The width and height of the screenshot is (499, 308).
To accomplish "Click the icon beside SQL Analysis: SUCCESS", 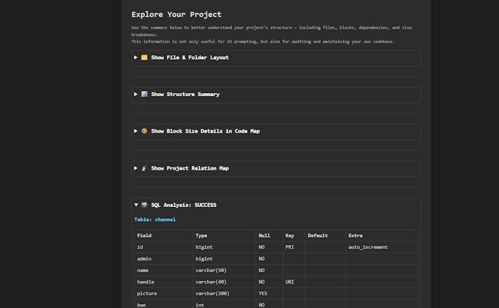I will tap(144, 205).
